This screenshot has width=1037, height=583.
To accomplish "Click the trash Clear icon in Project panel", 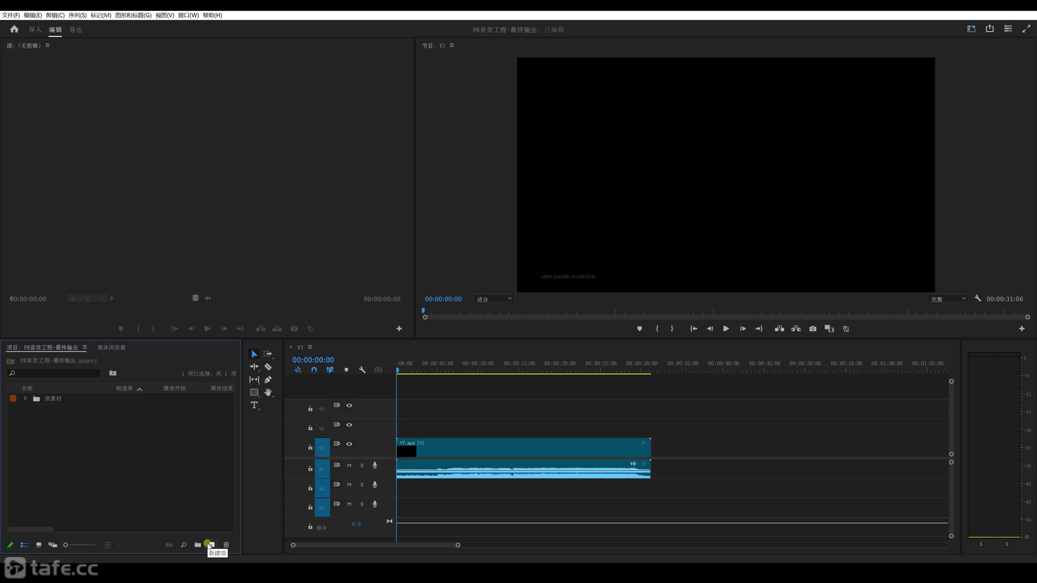I will click(226, 545).
